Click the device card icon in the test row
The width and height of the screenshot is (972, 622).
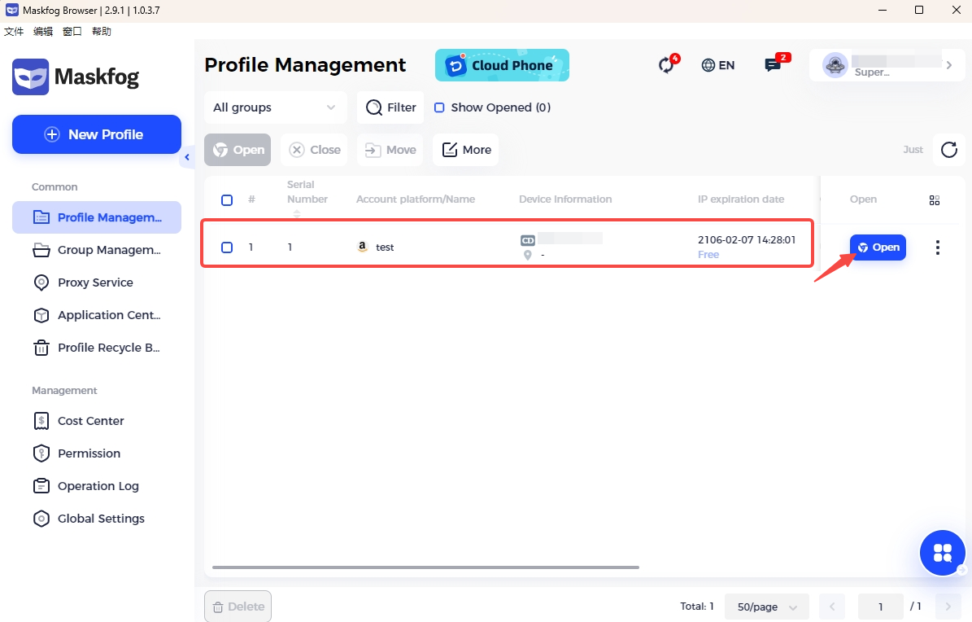point(528,240)
